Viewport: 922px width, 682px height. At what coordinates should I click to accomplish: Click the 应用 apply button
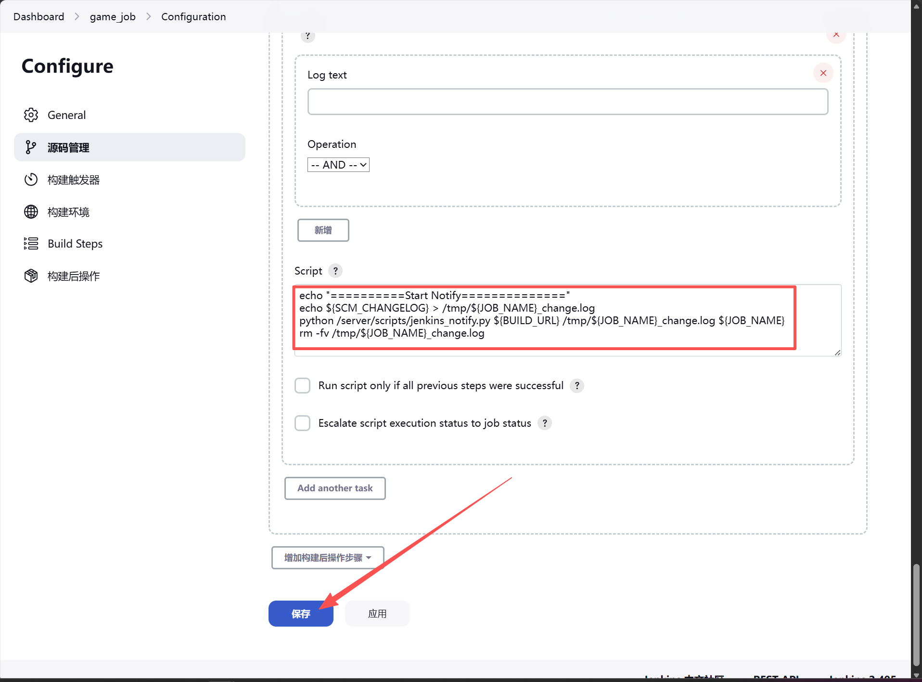pos(377,614)
